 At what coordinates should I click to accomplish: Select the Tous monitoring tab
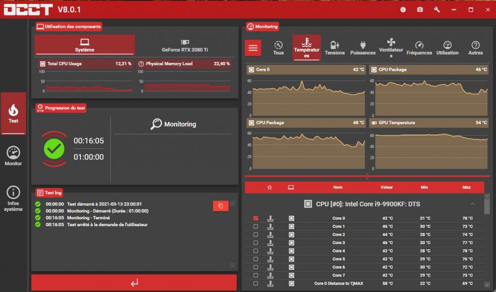click(278, 48)
